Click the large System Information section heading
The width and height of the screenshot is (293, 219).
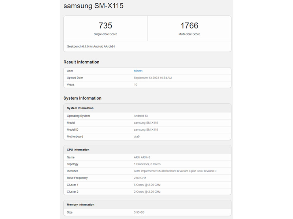82,98
